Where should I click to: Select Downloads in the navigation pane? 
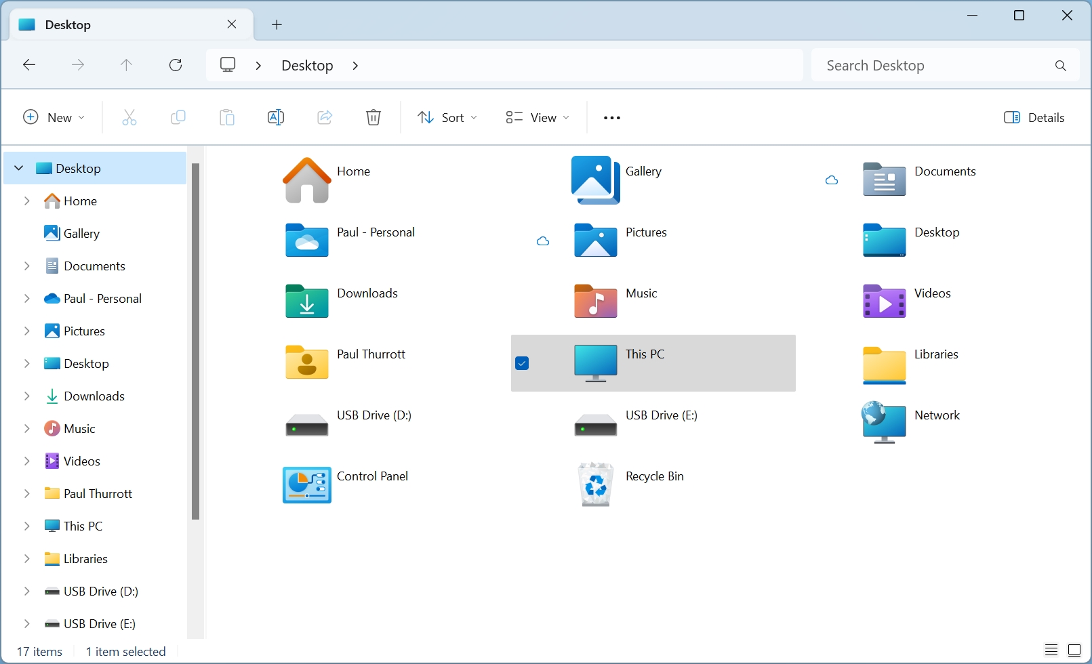(x=94, y=396)
